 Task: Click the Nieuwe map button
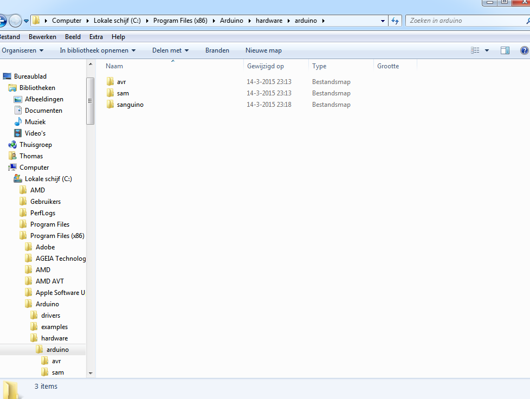click(x=263, y=50)
